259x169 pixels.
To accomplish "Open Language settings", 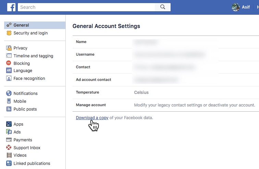I will pos(23,71).
